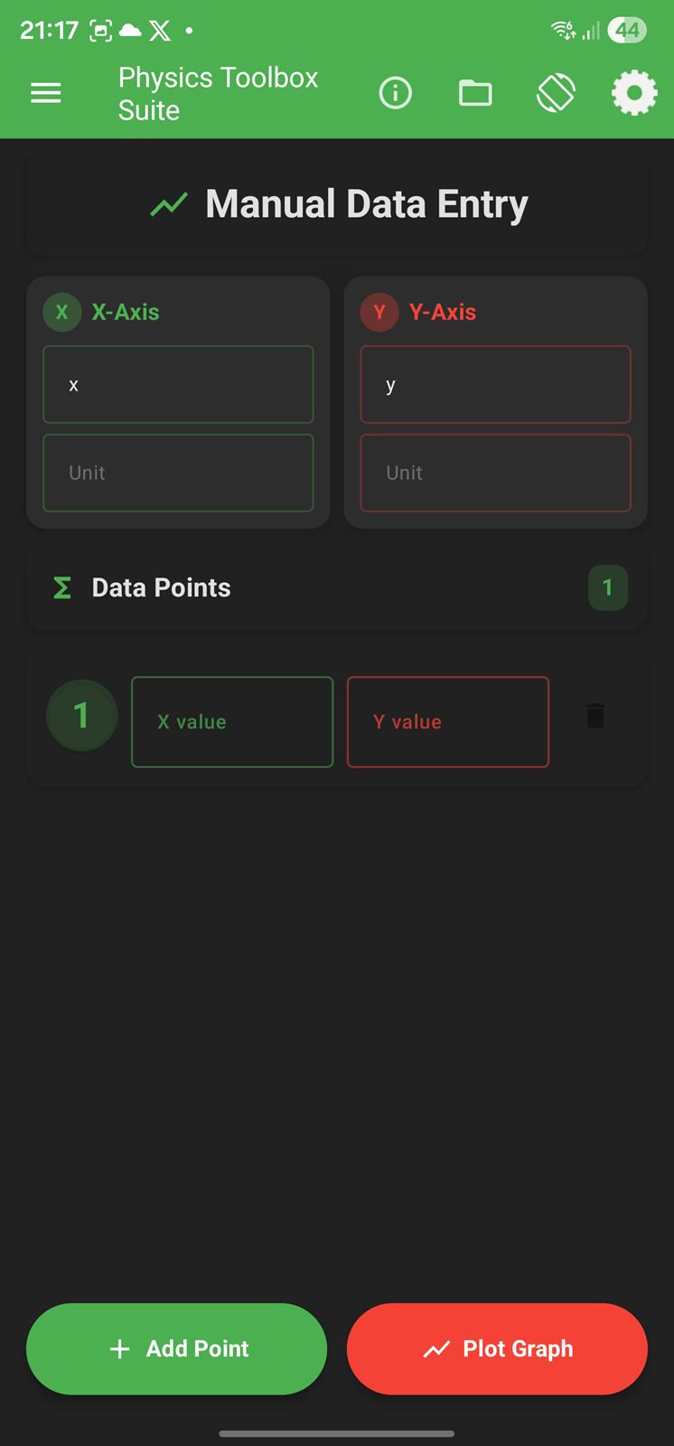Open the saved files folder icon
Viewport: 674px width, 1446px height.
475,93
